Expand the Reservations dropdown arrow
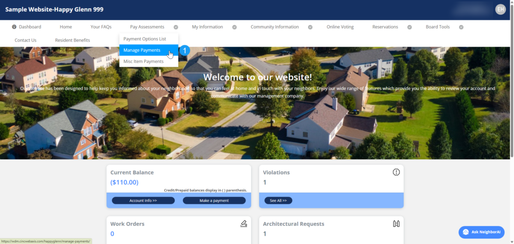The width and height of the screenshot is (514, 244). pyautogui.click(x=410, y=27)
